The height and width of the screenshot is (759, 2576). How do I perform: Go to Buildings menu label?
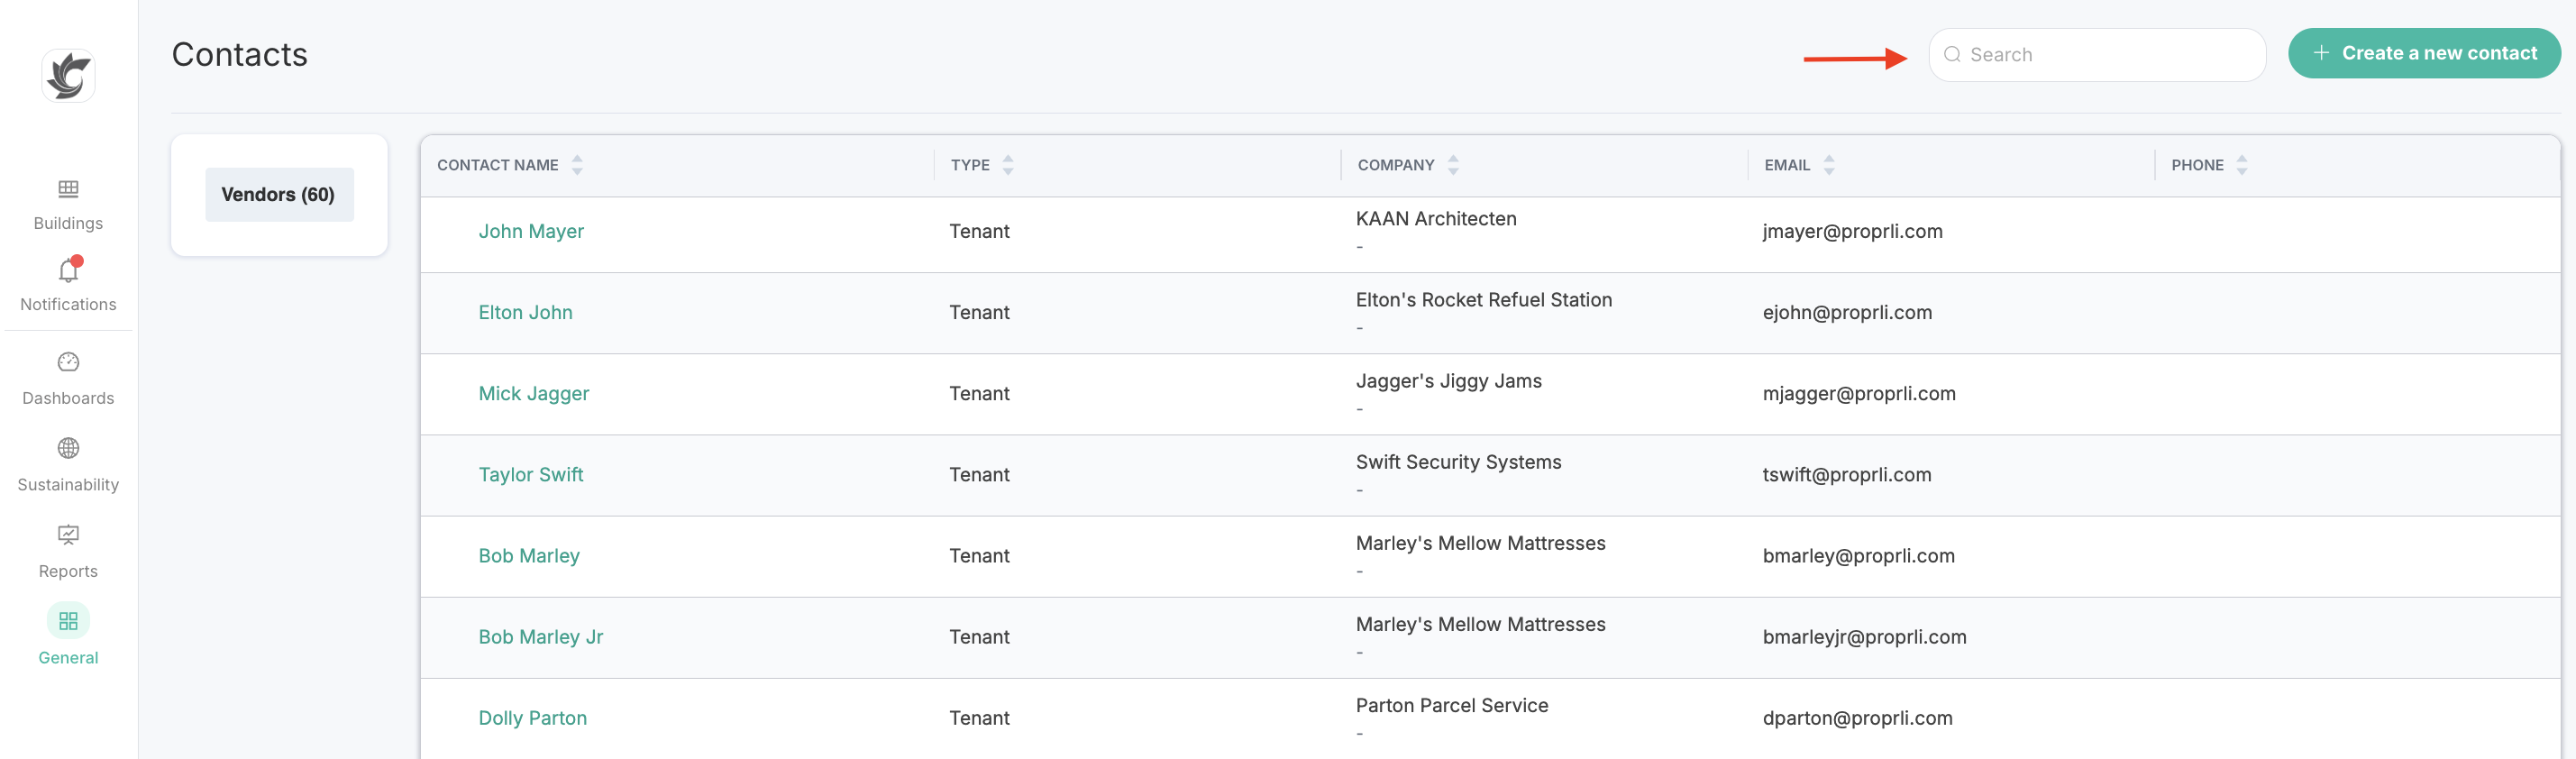68,223
